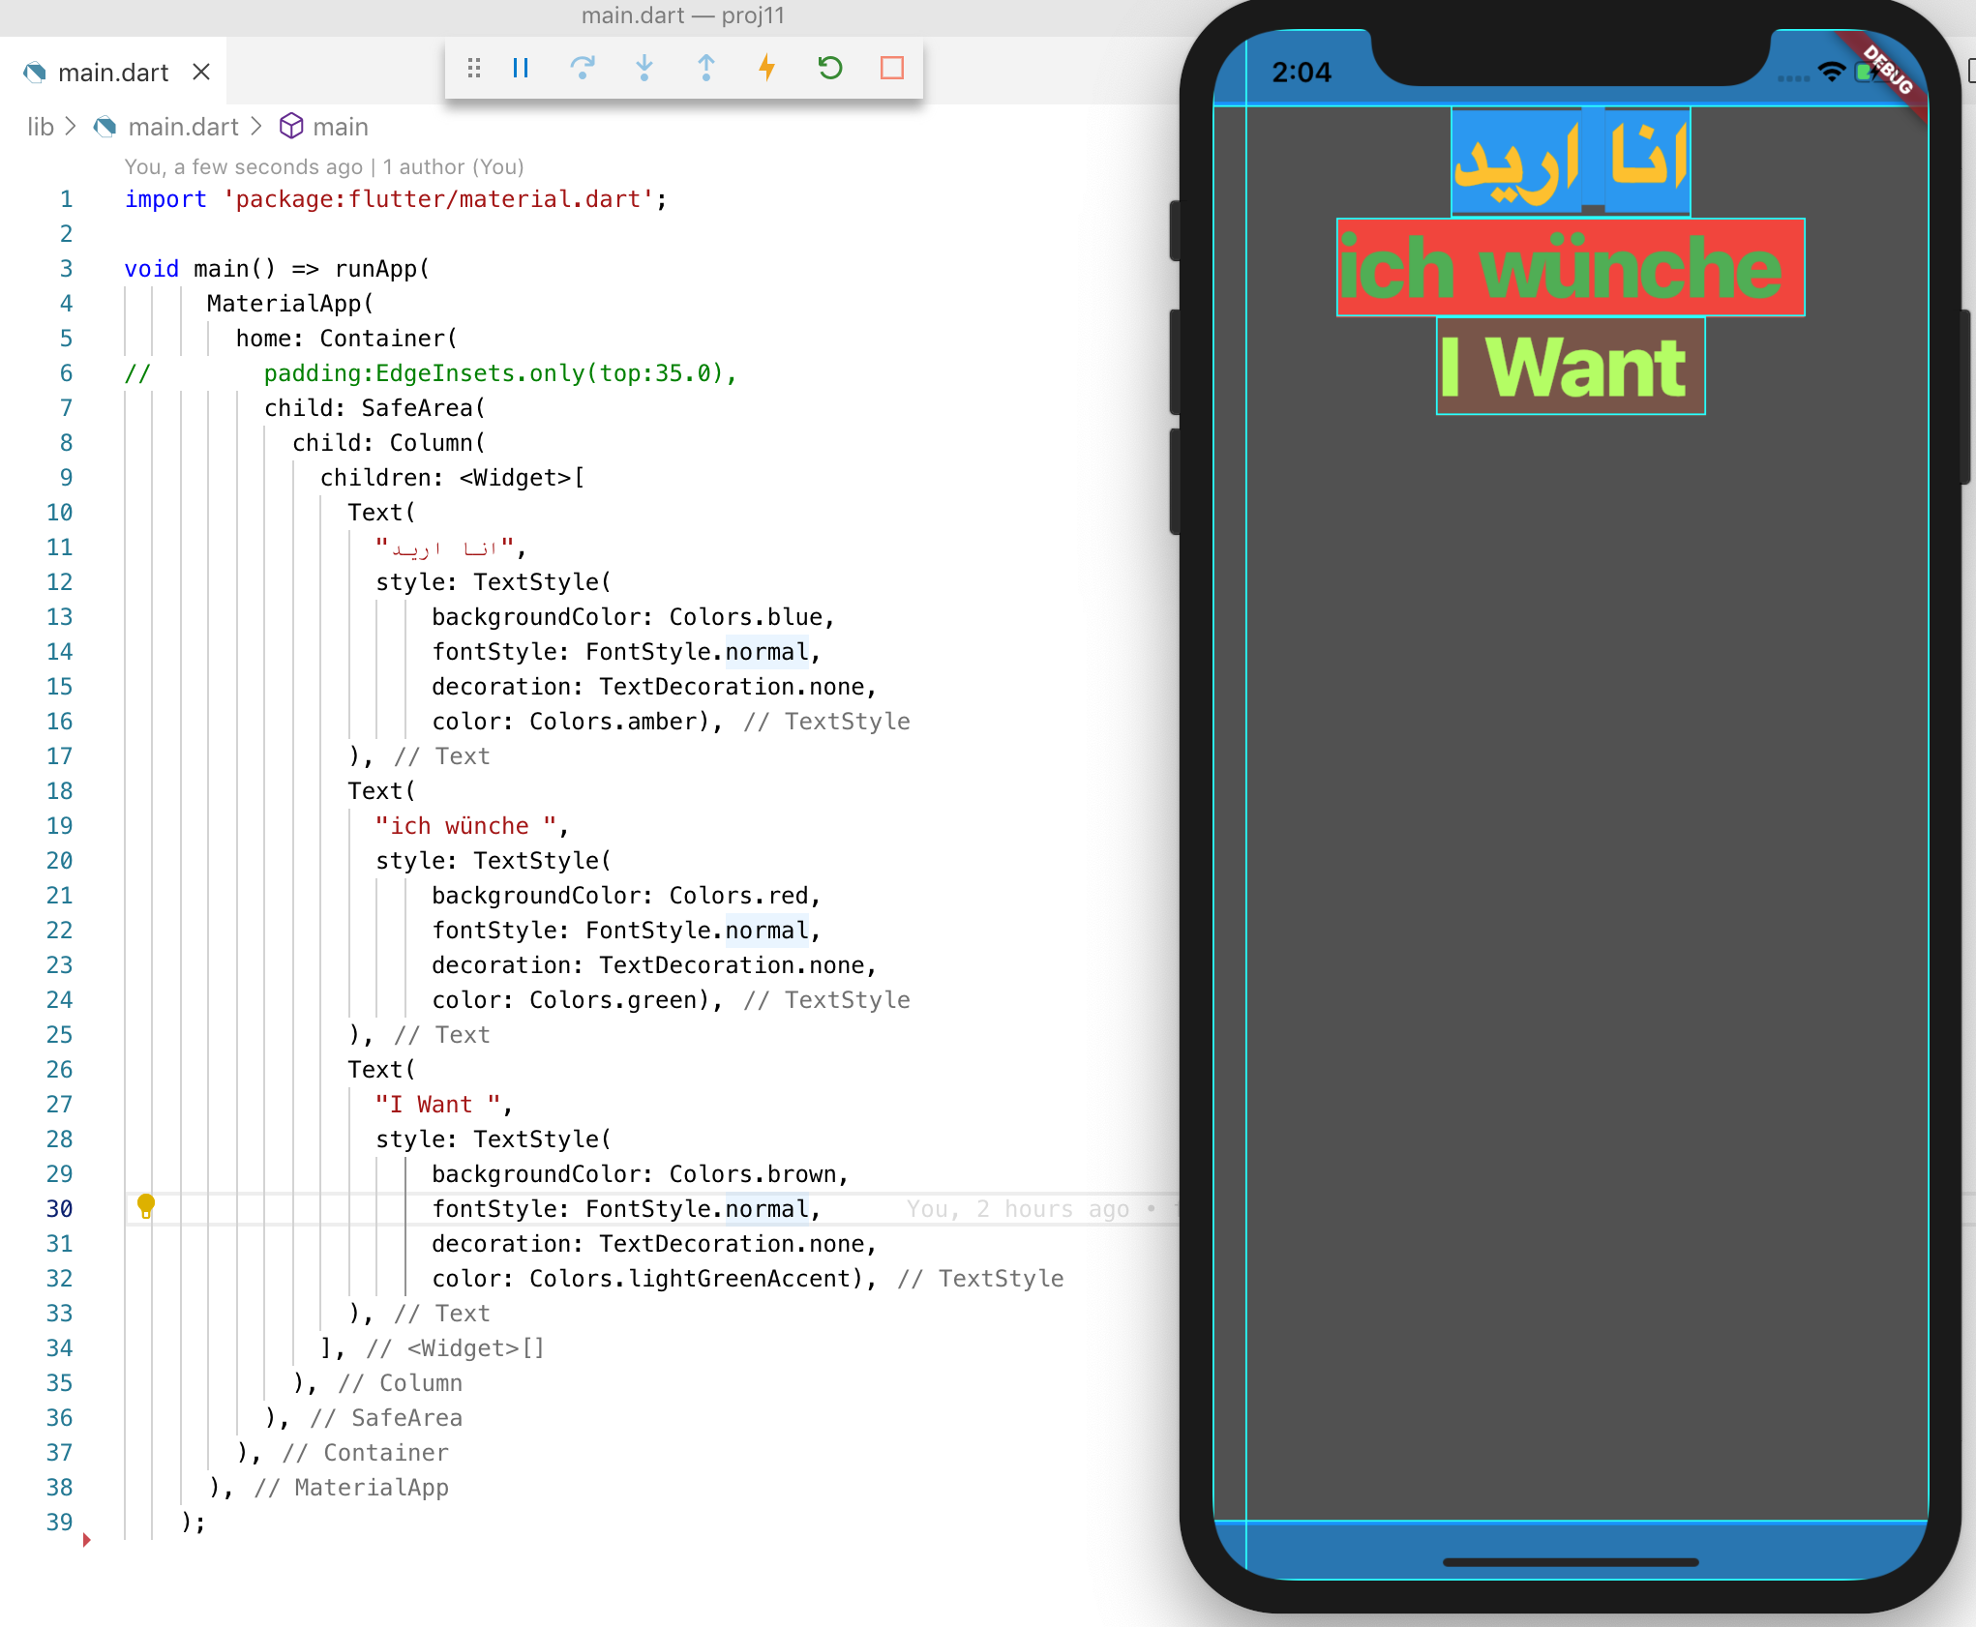Trigger hot reload with the lightning icon

click(x=767, y=68)
